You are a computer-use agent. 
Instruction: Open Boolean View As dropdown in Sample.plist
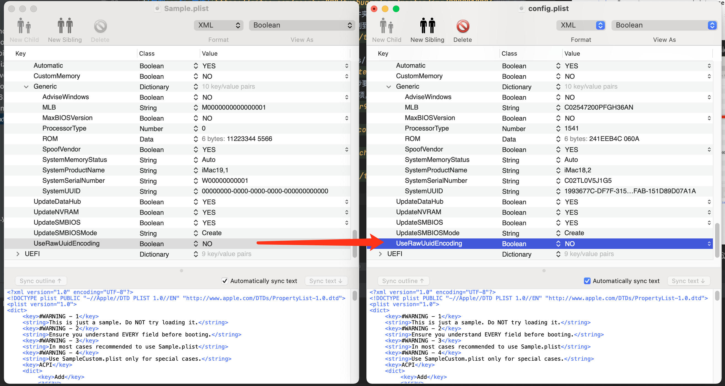(x=302, y=25)
